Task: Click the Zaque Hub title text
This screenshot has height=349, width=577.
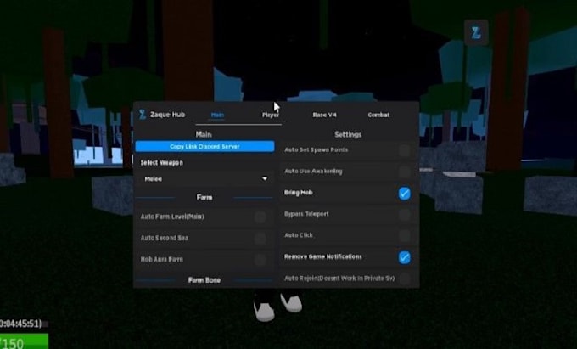Action: pyautogui.click(x=167, y=115)
